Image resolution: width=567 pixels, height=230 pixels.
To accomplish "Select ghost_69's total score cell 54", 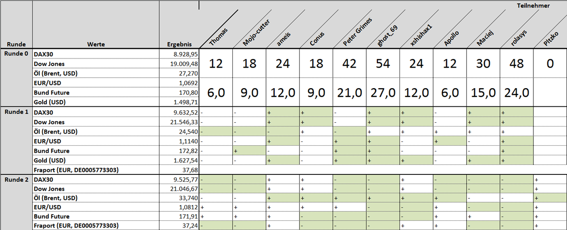I will 383,64.
